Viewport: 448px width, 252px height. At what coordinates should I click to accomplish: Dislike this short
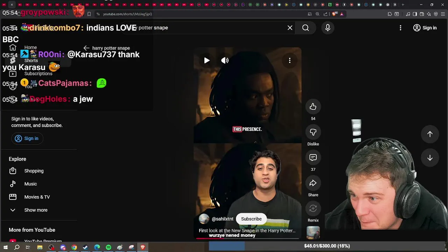[x=313, y=132]
